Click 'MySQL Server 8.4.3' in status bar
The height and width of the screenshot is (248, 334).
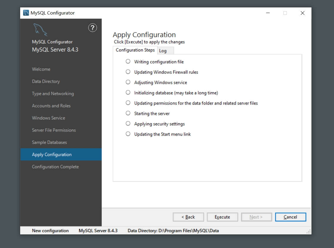tap(98, 231)
